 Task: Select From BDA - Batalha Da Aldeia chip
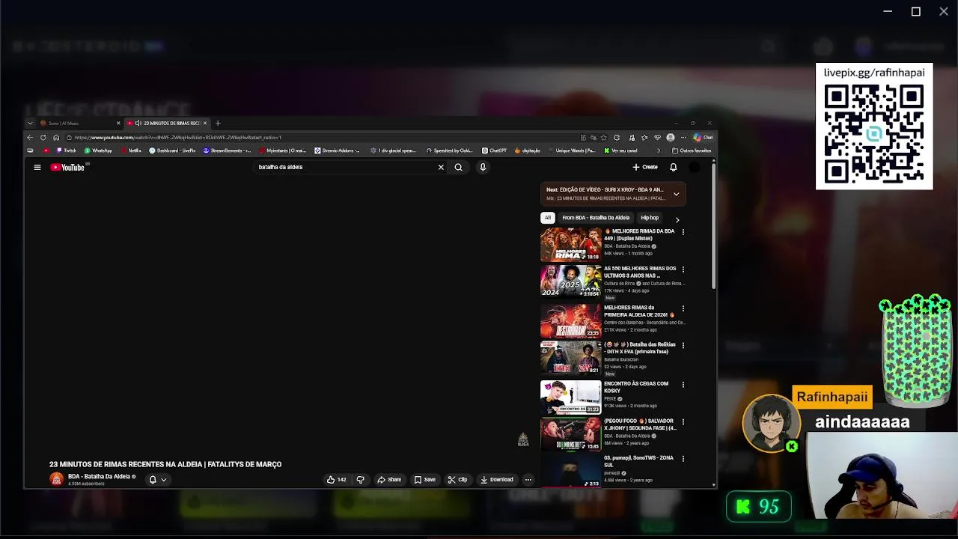coord(596,218)
